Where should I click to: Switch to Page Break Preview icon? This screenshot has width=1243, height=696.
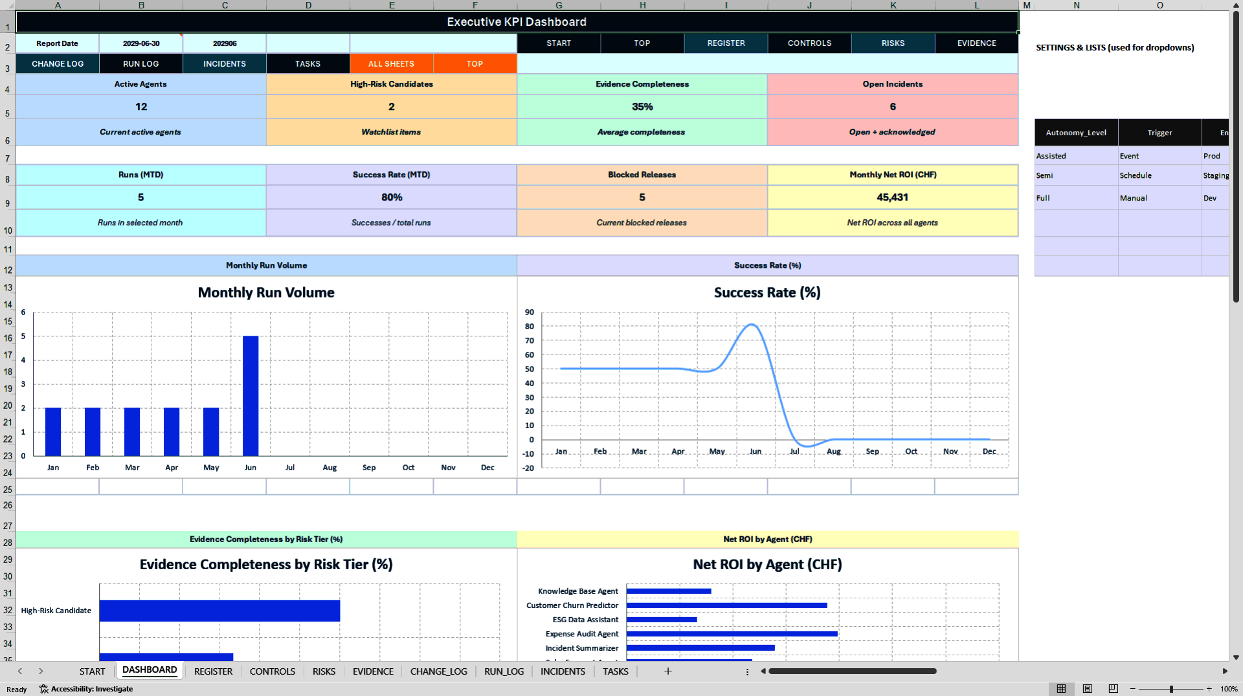(x=1114, y=689)
